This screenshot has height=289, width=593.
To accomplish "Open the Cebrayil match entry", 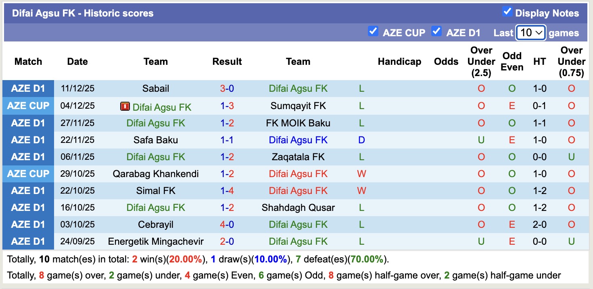I will tap(156, 224).
